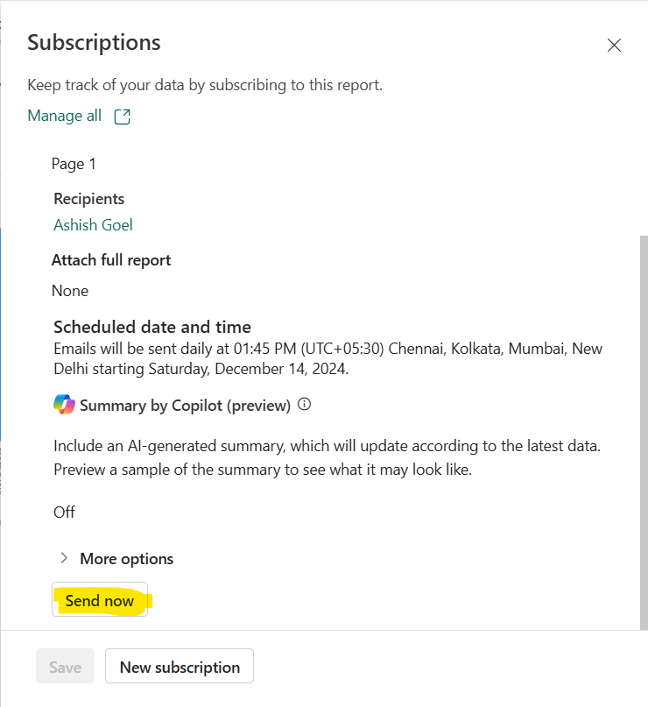Expand More options

[x=125, y=558]
